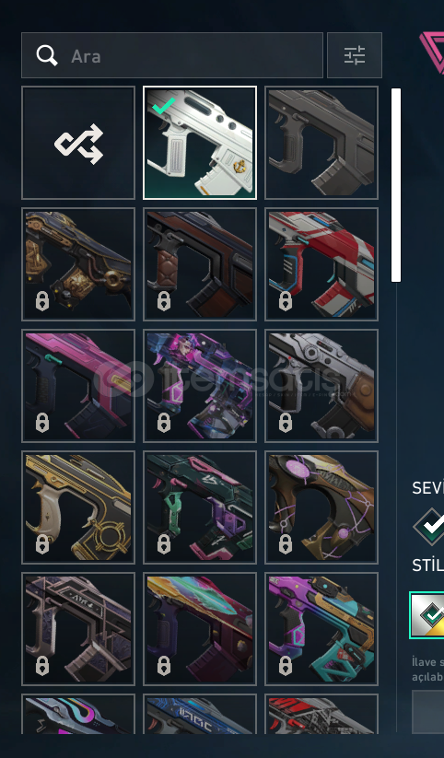
Task: Pick the anime girl pink-blue skin
Action: pos(200,386)
